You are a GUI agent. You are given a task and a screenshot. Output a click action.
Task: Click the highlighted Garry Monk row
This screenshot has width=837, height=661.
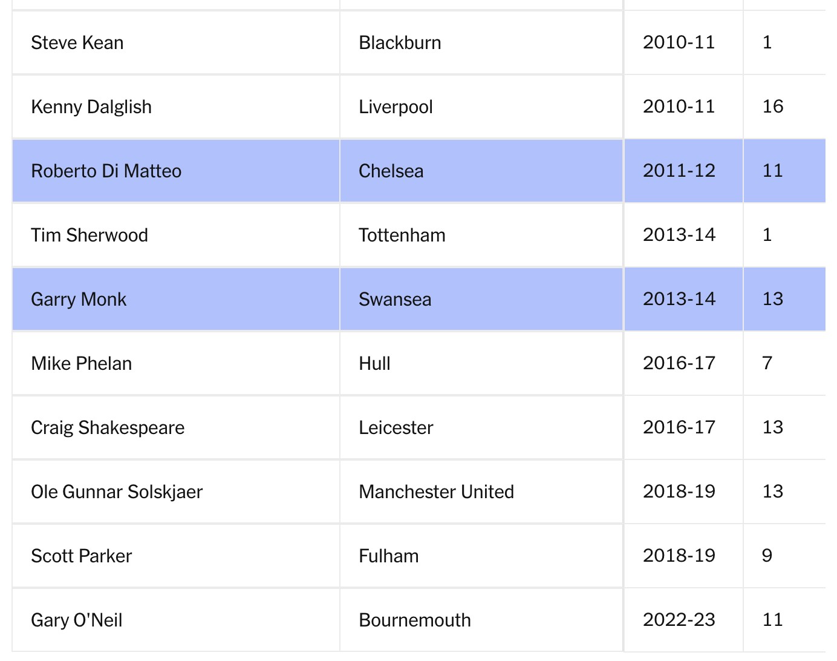[x=79, y=300]
